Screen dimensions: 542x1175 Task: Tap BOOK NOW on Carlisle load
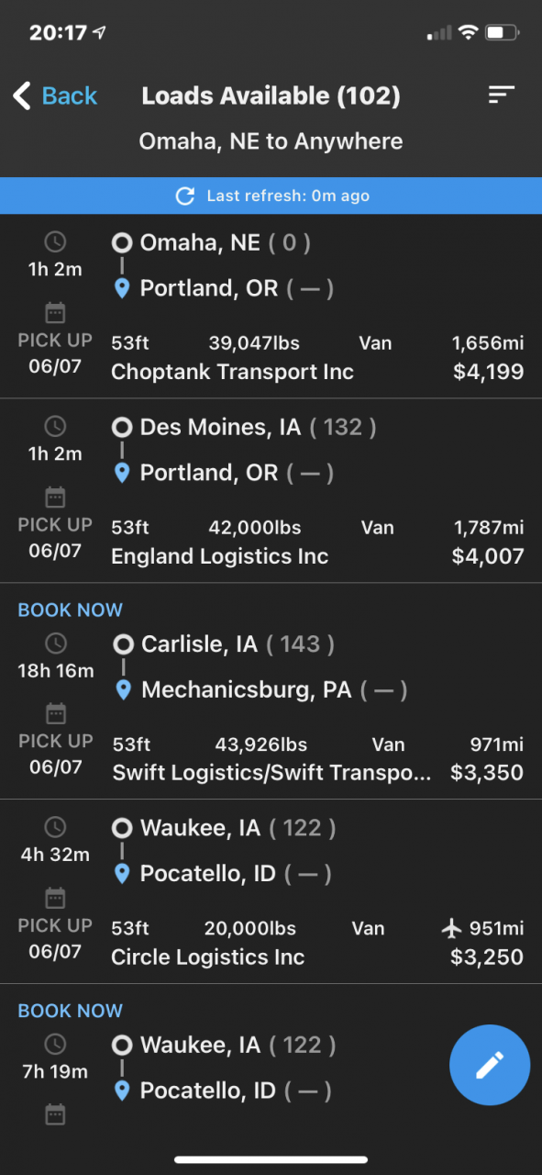click(x=71, y=610)
